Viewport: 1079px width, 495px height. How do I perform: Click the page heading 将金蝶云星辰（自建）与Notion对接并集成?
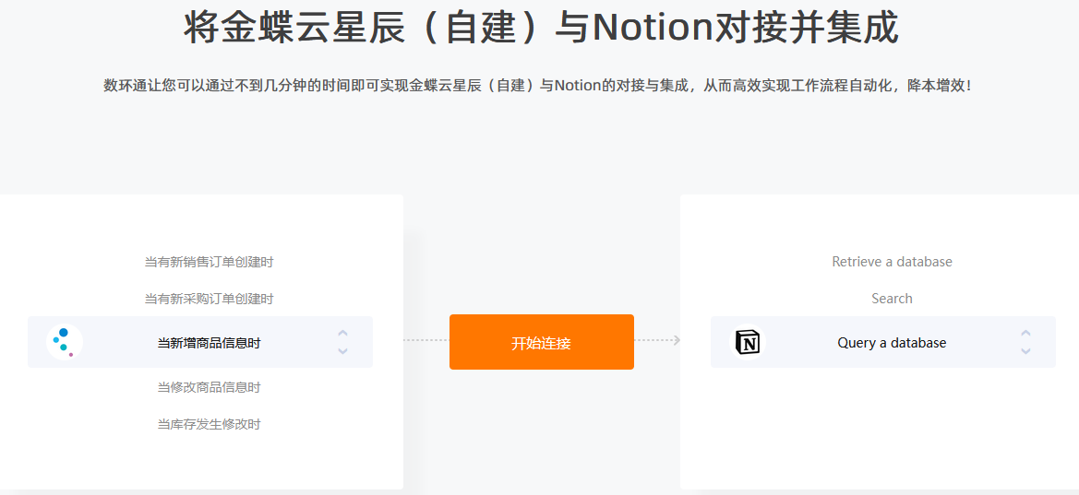541,28
